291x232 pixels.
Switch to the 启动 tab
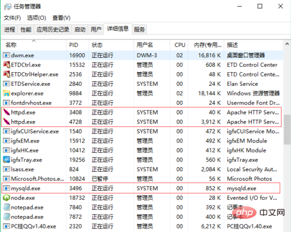pyautogui.click(x=80, y=30)
